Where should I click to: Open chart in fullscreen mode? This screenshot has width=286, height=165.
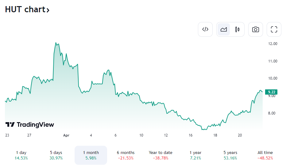click(x=274, y=29)
